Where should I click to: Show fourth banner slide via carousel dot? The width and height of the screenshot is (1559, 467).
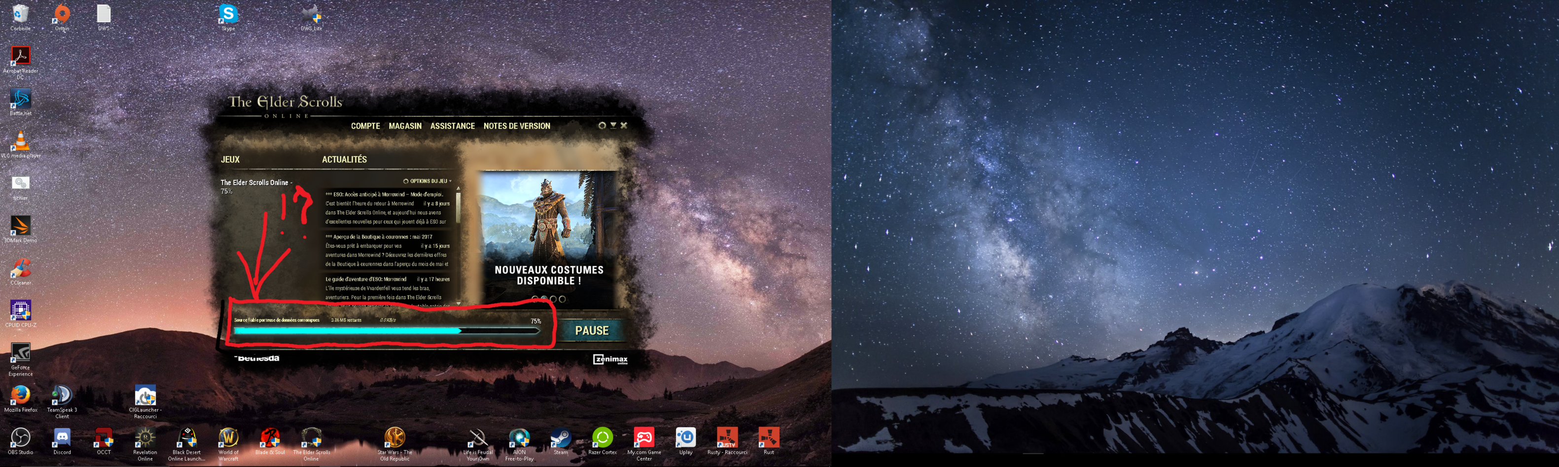point(562,299)
